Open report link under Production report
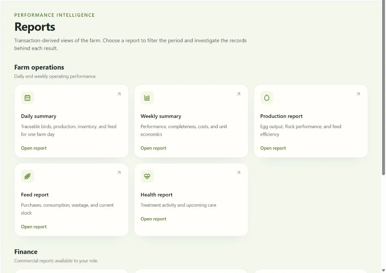The width and height of the screenshot is (386, 273). (x=273, y=148)
